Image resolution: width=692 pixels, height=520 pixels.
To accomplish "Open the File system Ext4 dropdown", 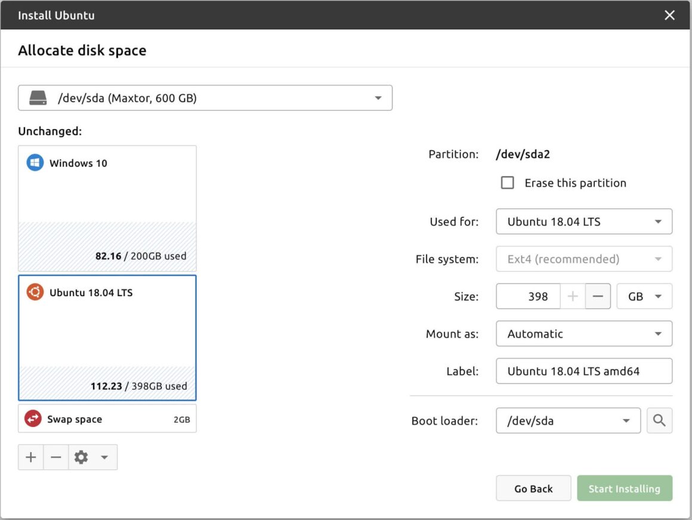I will (584, 259).
